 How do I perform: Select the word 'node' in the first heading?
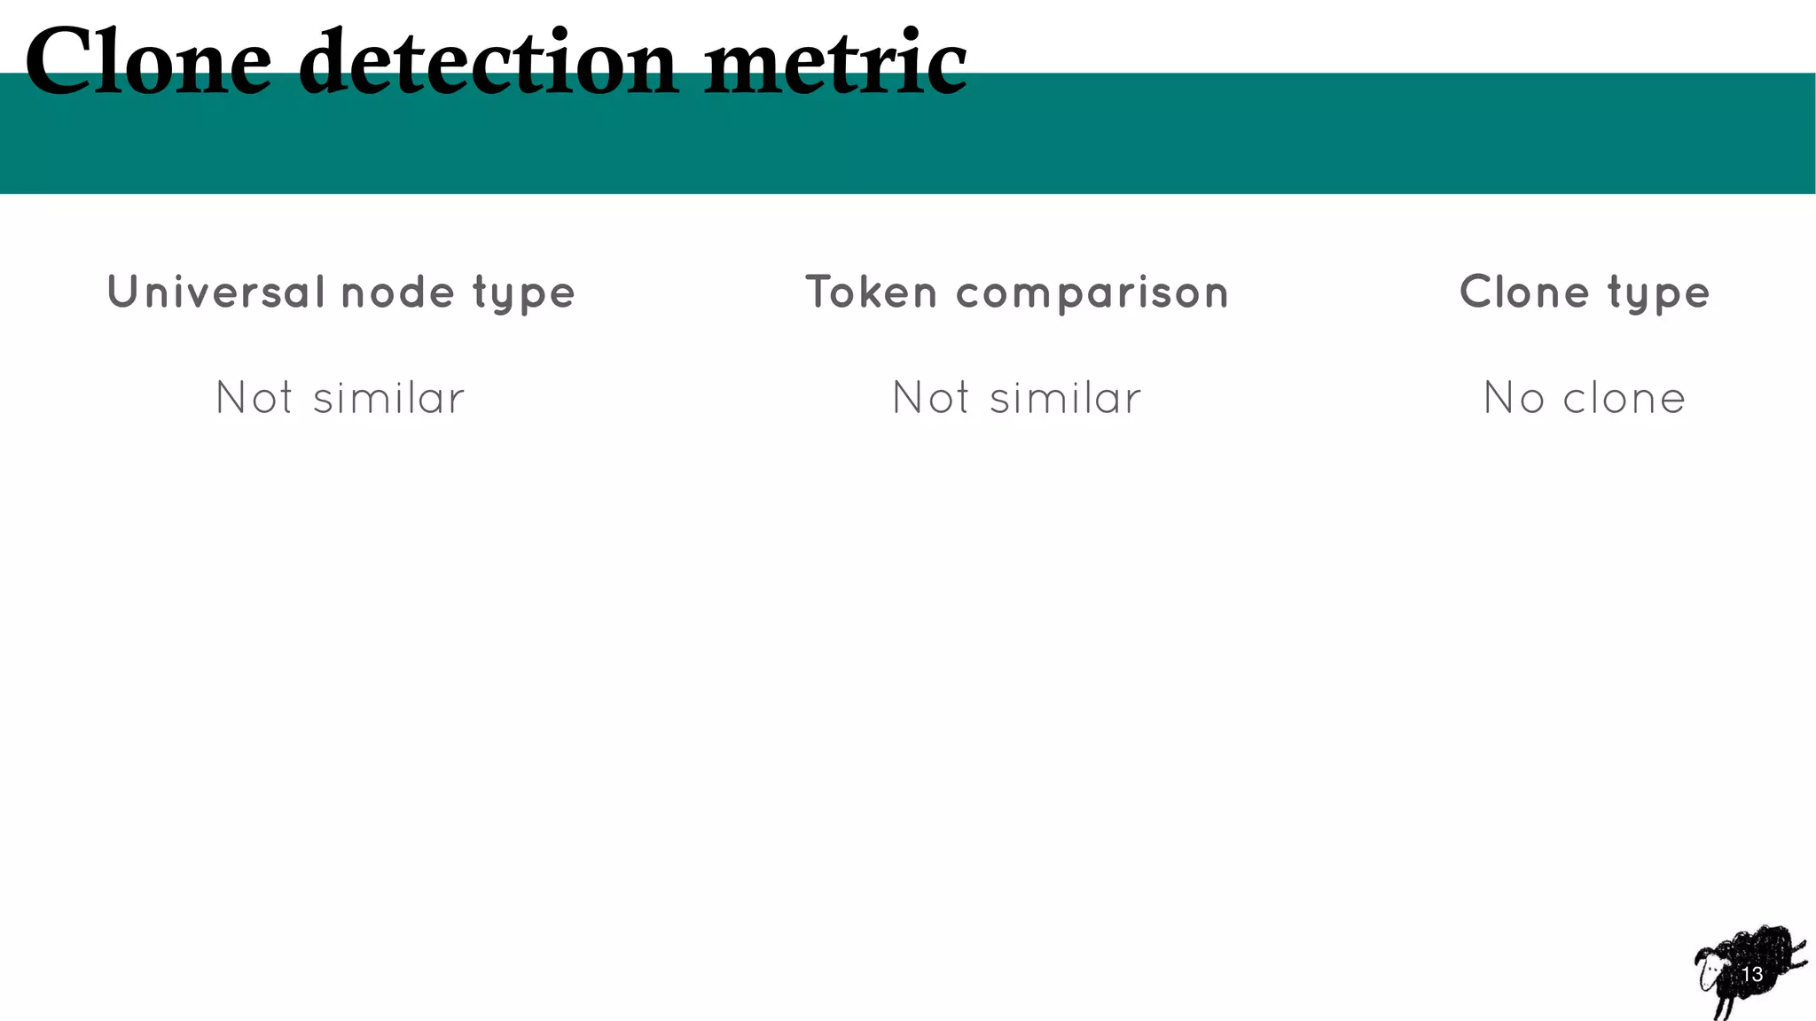(x=398, y=292)
